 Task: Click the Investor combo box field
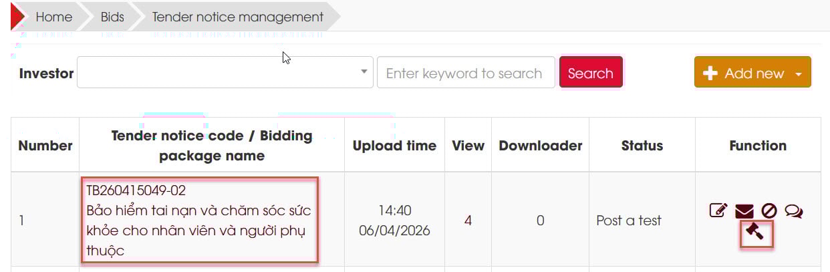point(217,72)
